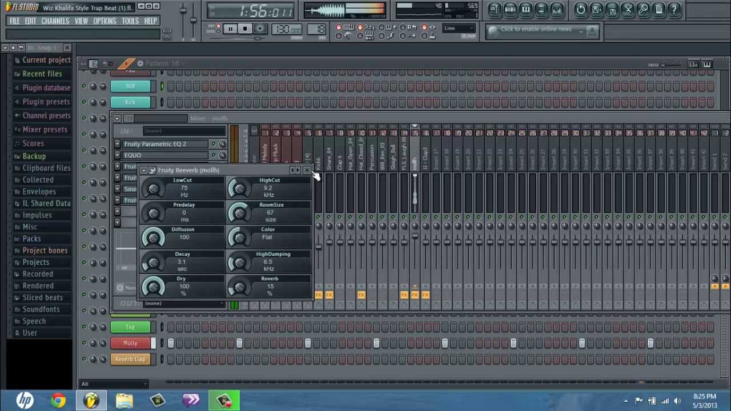
Task: Expand Current project in browser
Action: tap(46, 60)
